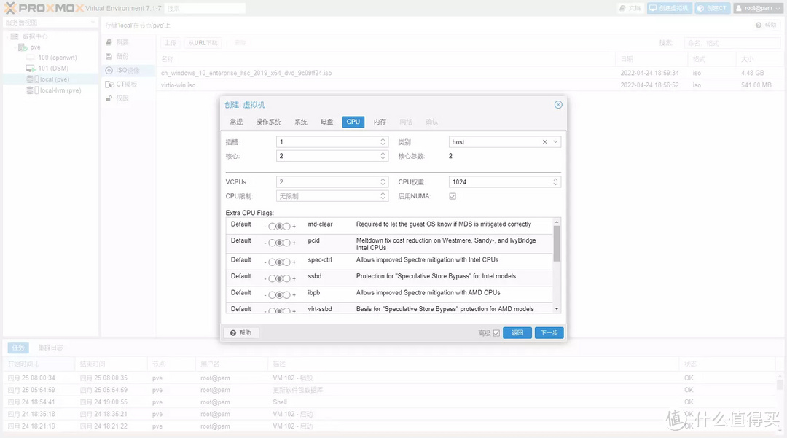Switch to the System tab in wizard
The height and width of the screenshot is (438, 787).
[x=301, y=122]
